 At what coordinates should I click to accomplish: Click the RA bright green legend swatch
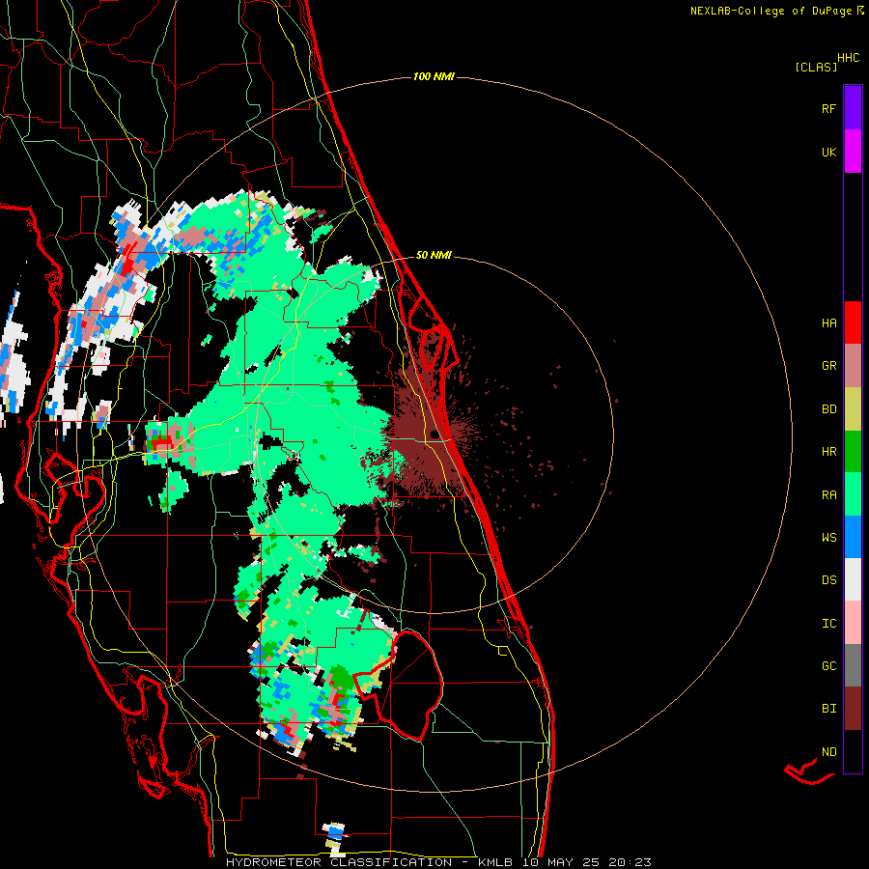853,494
